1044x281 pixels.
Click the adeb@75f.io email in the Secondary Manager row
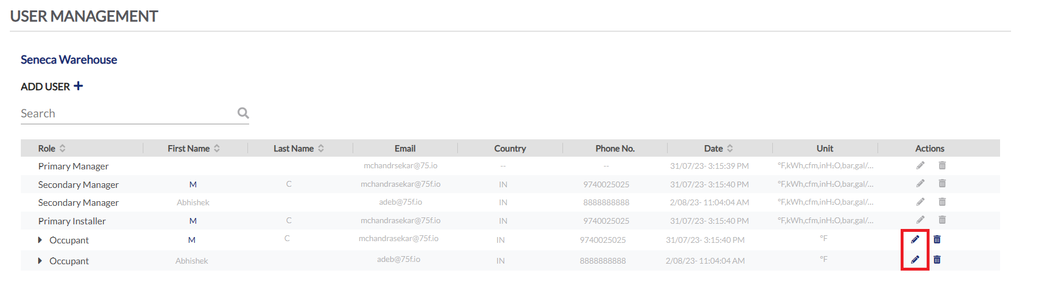click(401, 202)
